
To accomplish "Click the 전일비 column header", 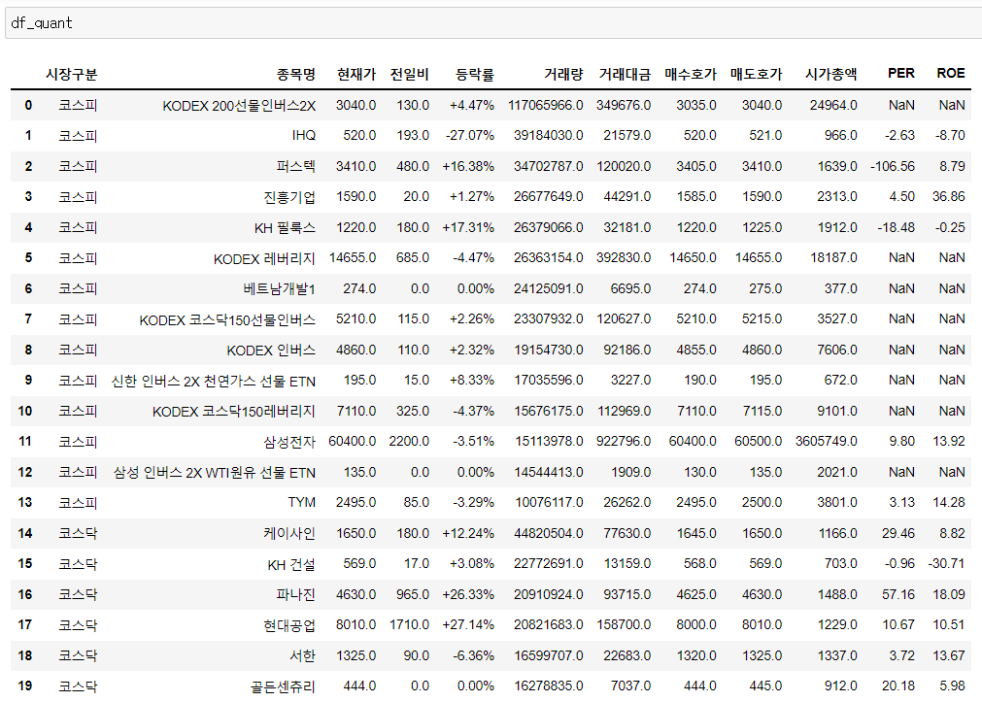I will [410, 75].
